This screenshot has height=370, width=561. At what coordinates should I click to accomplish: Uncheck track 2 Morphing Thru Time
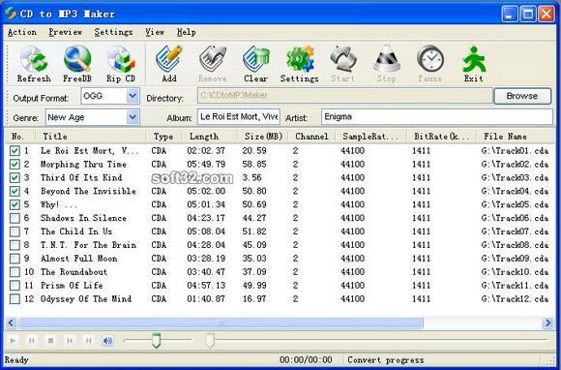(15, 165)
